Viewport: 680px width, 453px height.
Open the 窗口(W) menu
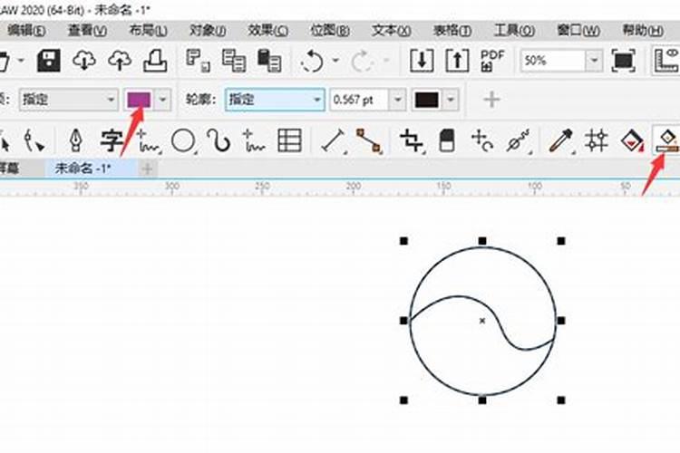click(x=578, y=30)
